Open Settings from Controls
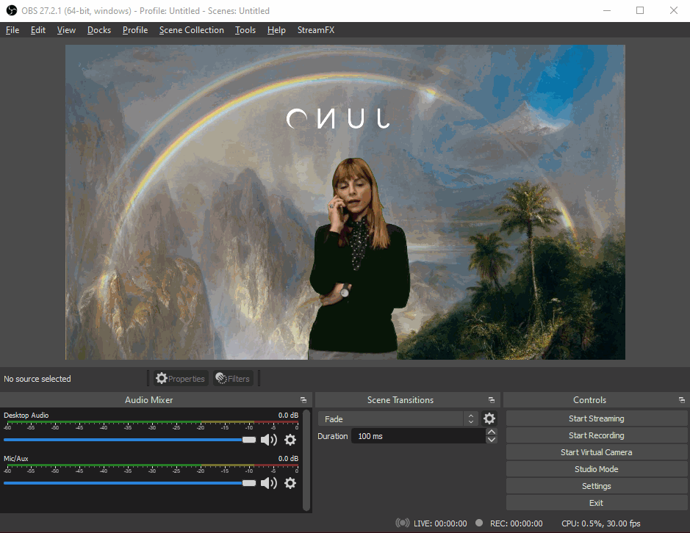The image size is (690, 533). pyautogui.click(x=596, y=486)
